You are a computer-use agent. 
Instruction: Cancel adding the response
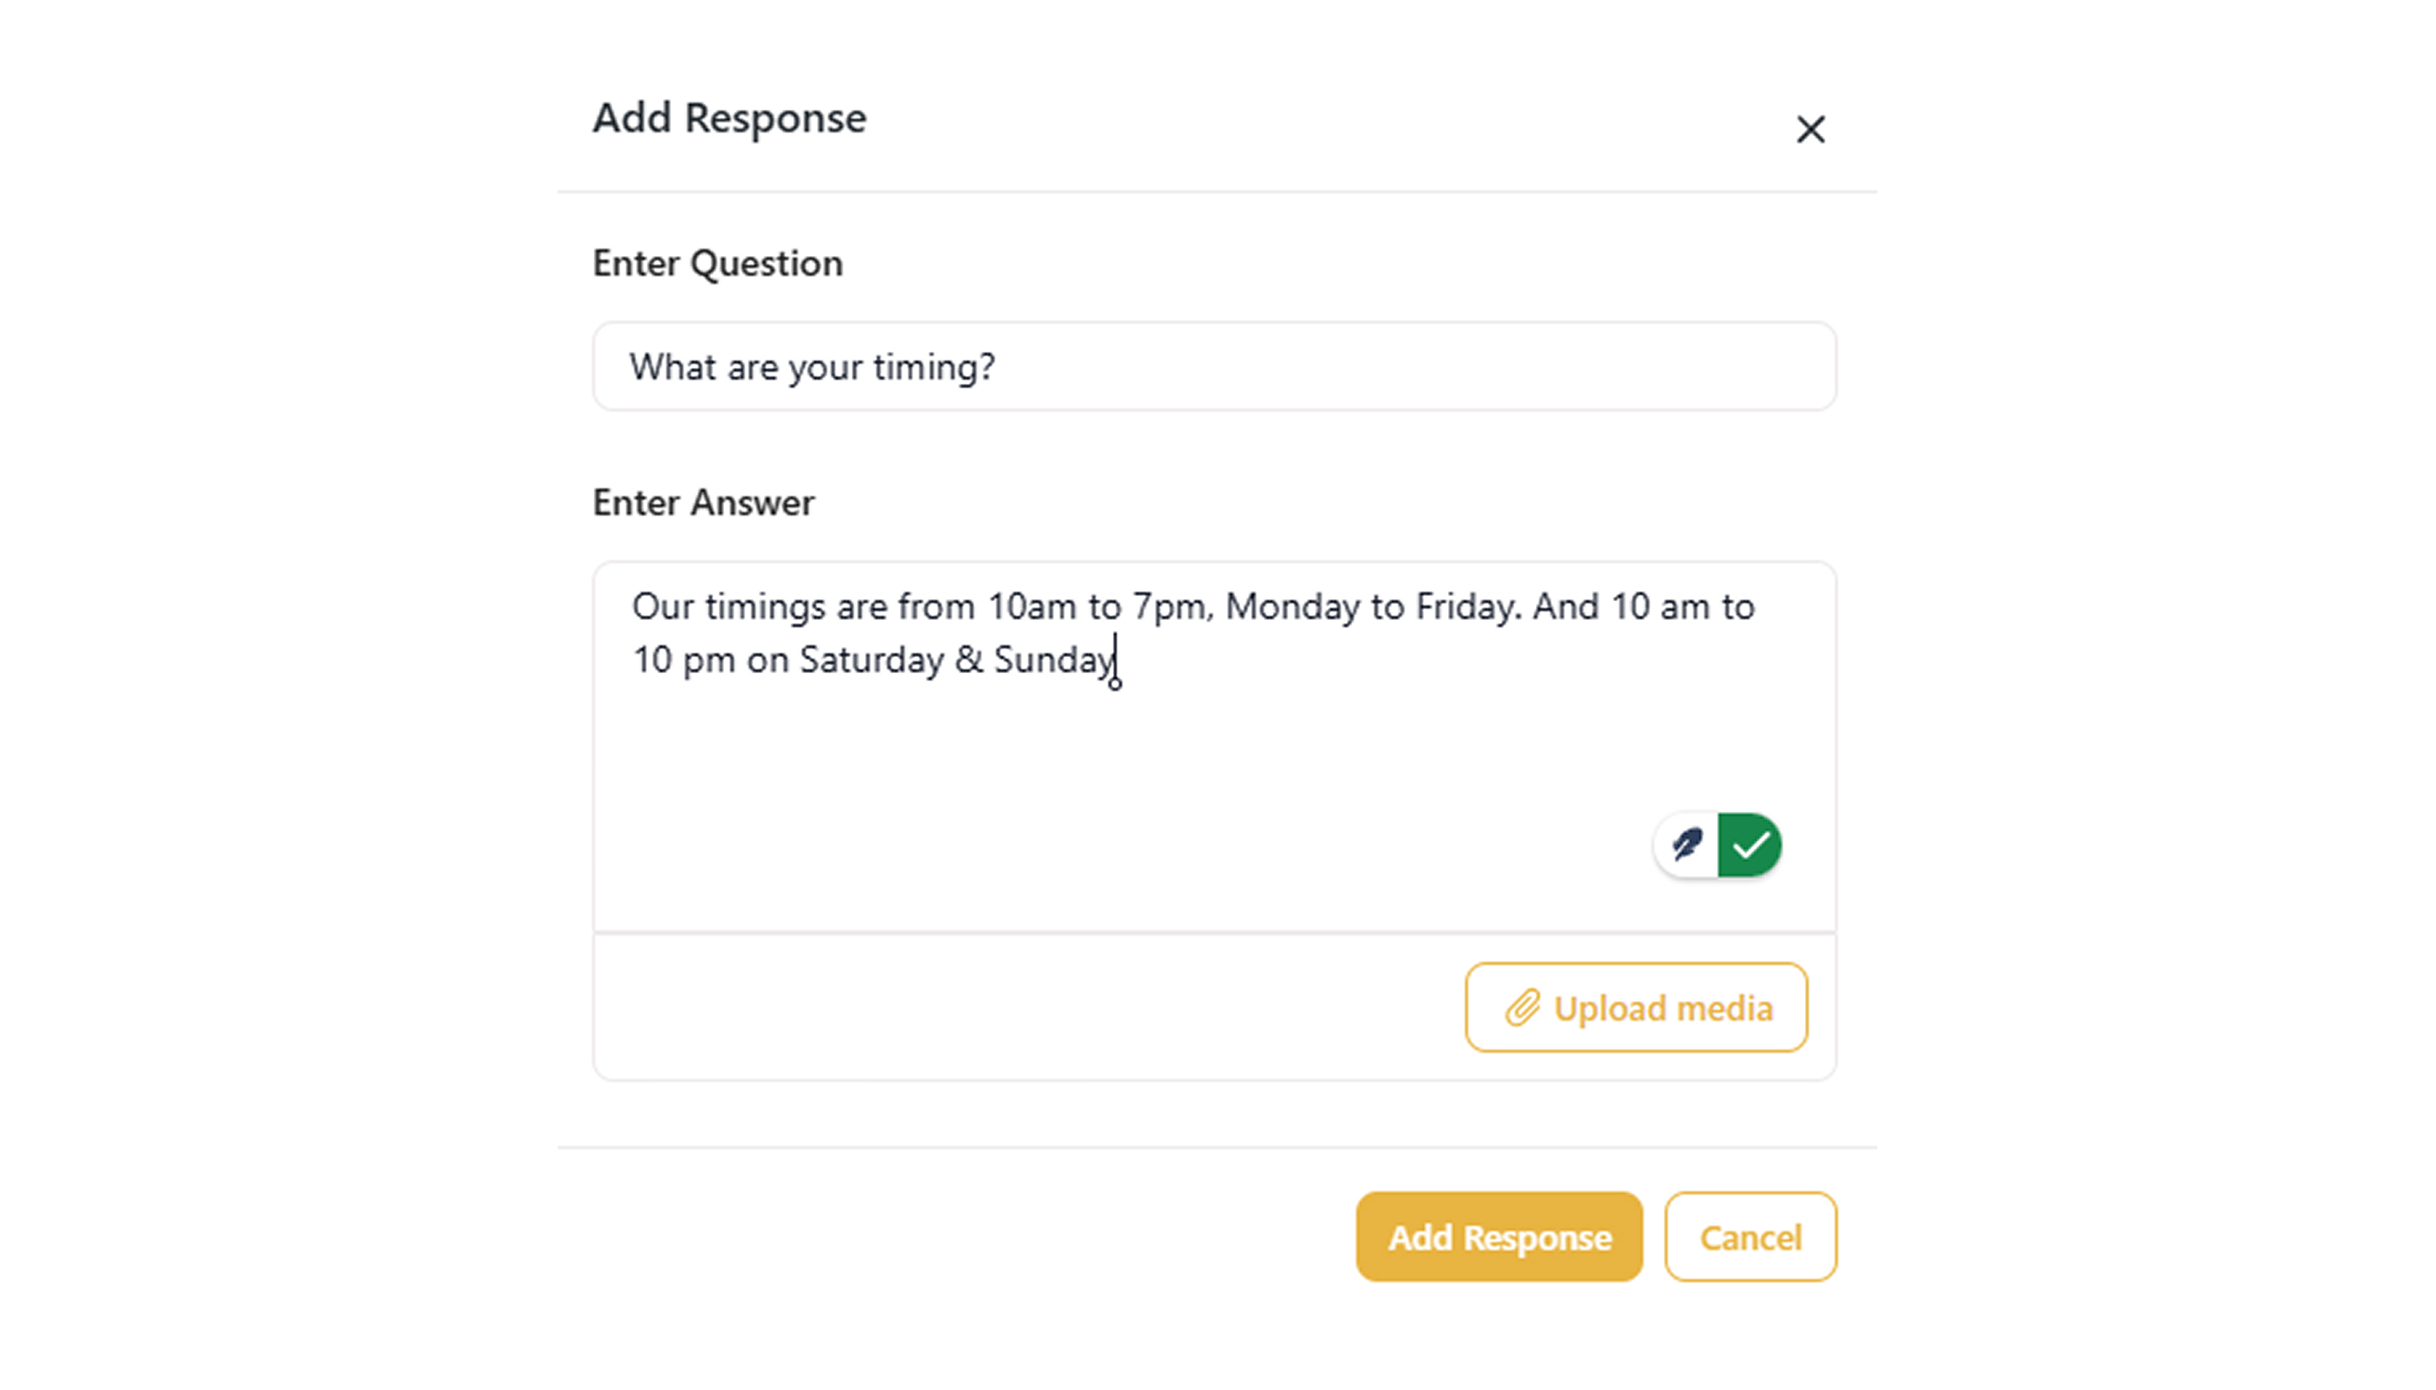[x=1749, y=1236]
